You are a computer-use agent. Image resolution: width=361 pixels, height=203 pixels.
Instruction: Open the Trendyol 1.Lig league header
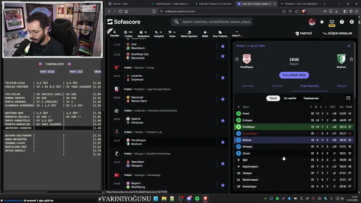click(x=154, y=132)
